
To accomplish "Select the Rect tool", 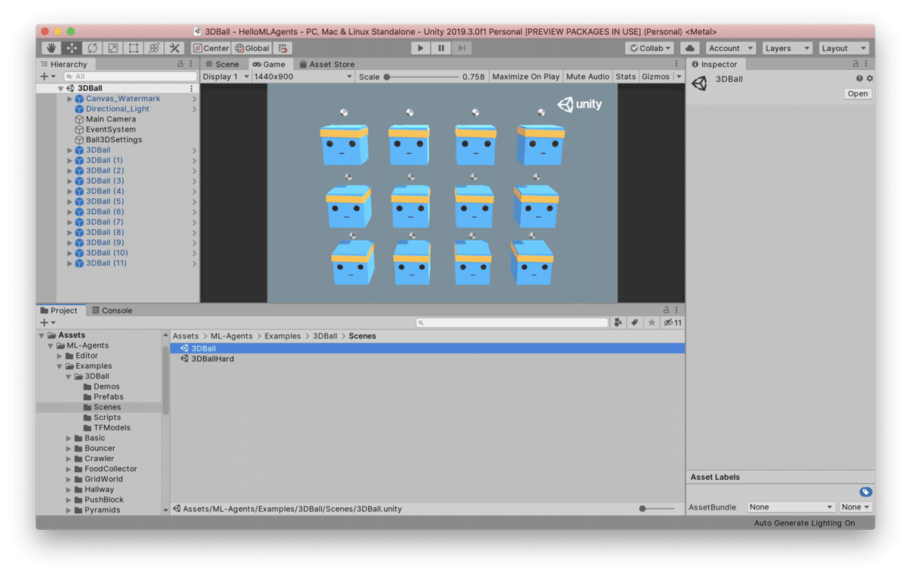I will (x=133, y=48).
